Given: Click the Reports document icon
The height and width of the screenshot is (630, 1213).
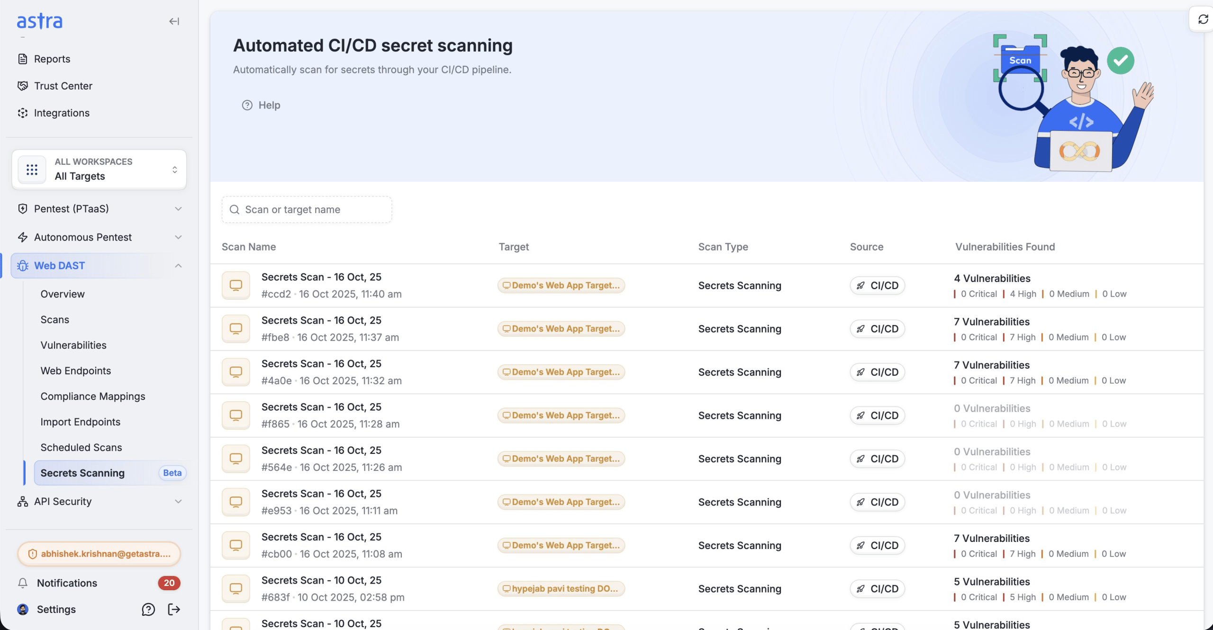Looking at the screenshot, I should [x=23, y=59].
